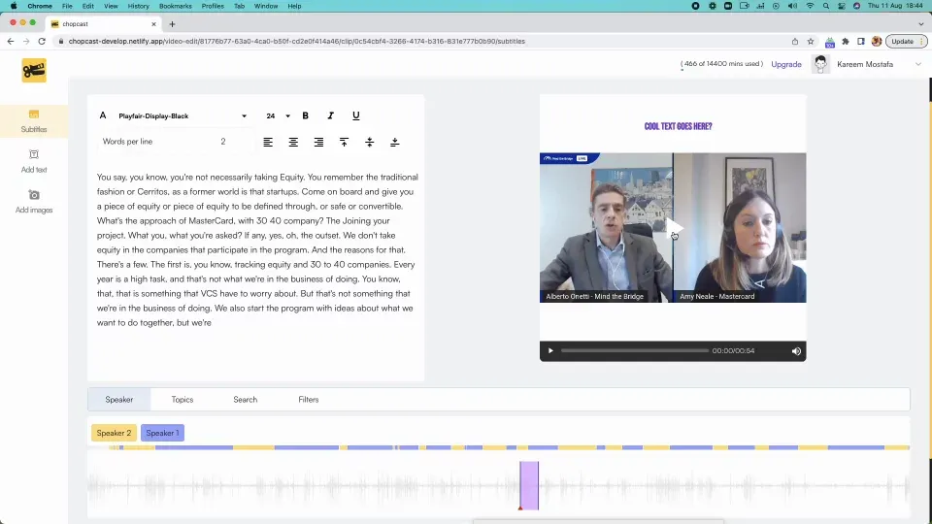Click the purple clip selection on waveform

tap(529, 485)
